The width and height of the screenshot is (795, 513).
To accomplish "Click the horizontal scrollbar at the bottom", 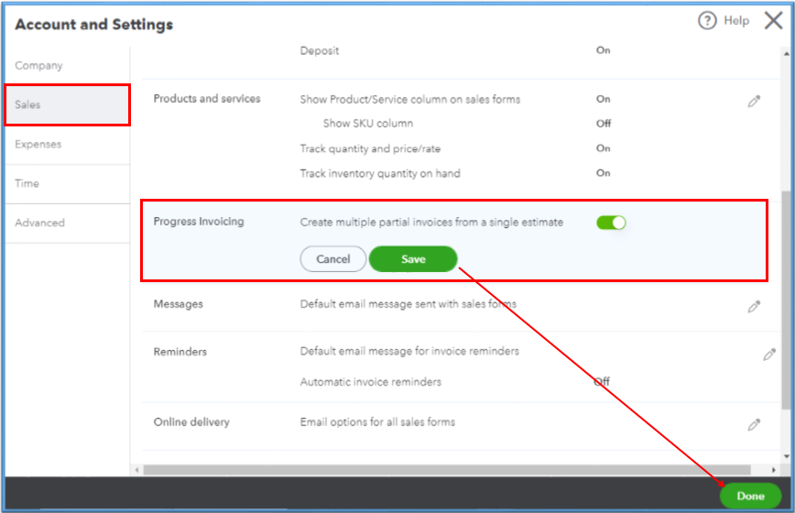I will coord(458,470).
